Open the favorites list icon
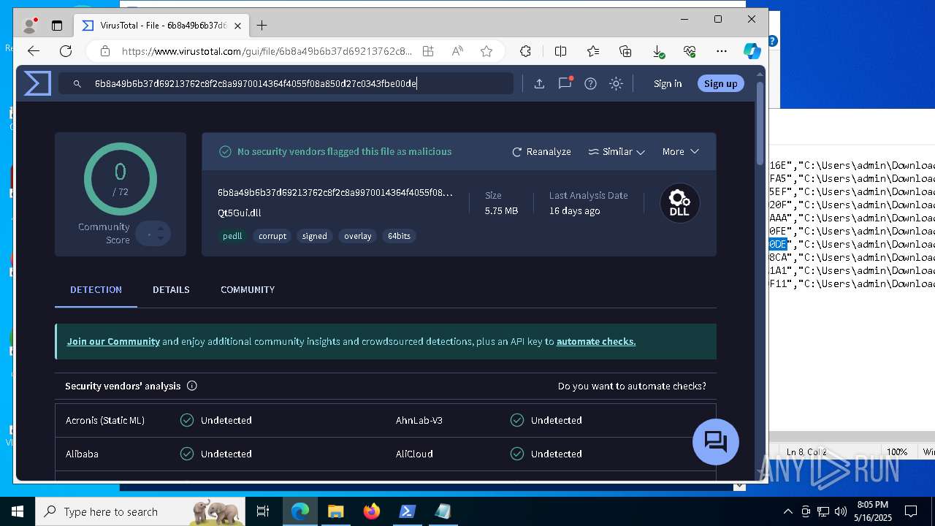The image size is (935, 526). pos(593,51)
